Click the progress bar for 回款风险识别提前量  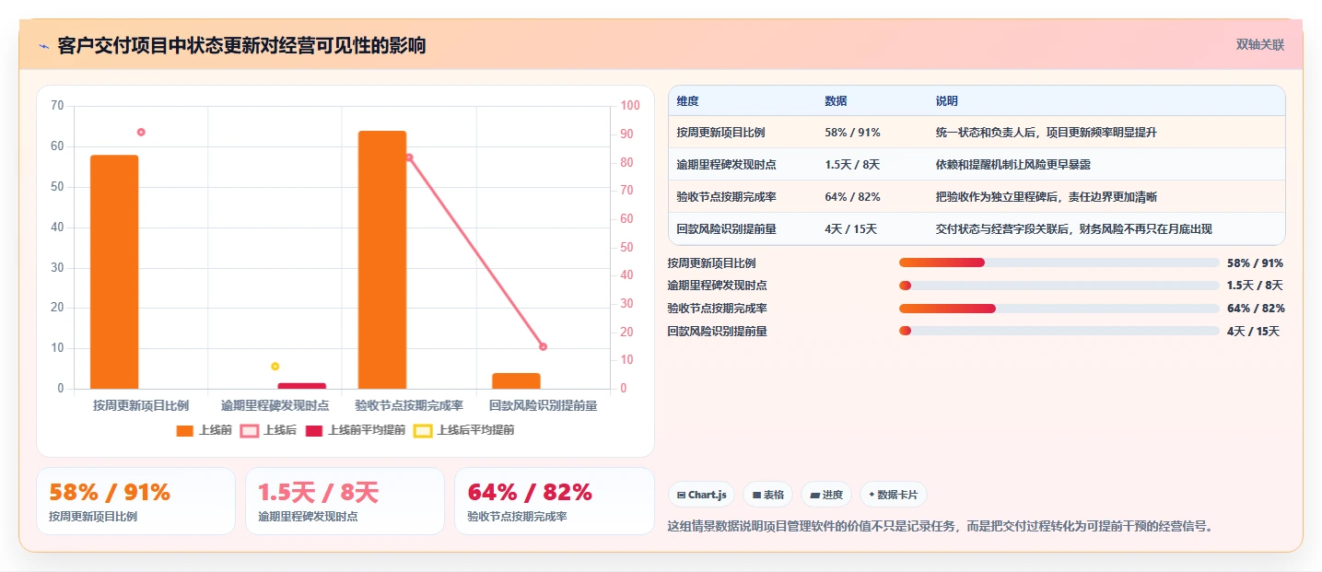1059,331
